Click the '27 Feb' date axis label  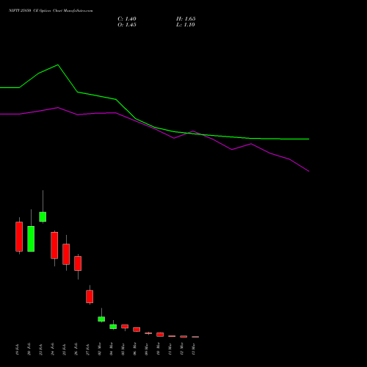87,349
